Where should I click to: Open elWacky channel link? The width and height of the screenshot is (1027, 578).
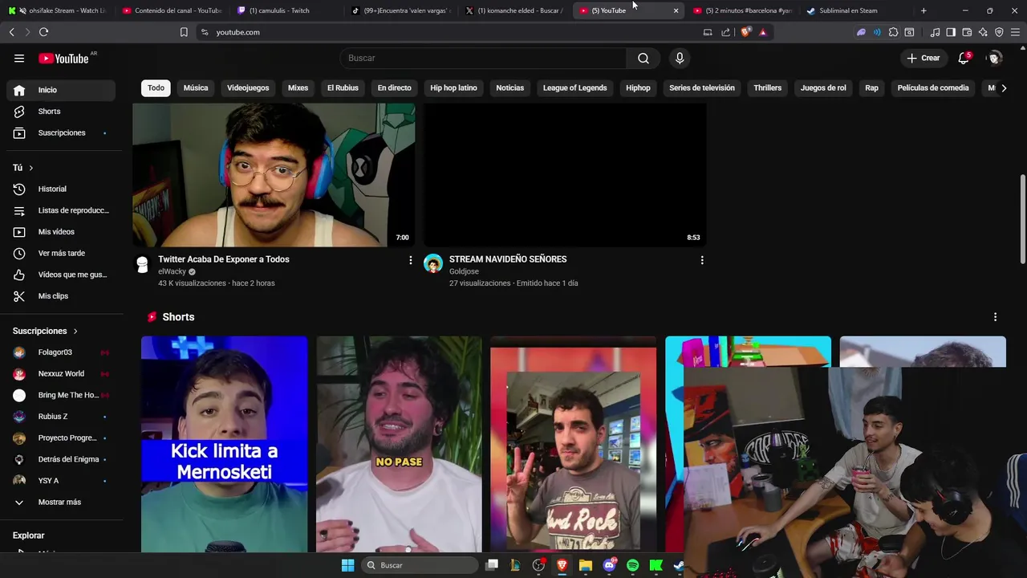(x=172, y=271)
